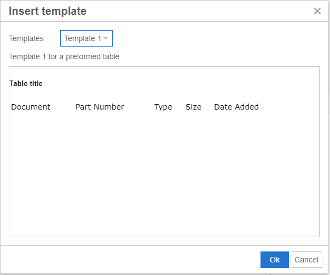
Task: Click the 'Table title' heading in preview
Action: [x=26, y=83]
